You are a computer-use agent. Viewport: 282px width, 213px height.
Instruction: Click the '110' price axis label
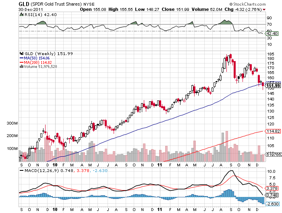[x=270, y=138]
